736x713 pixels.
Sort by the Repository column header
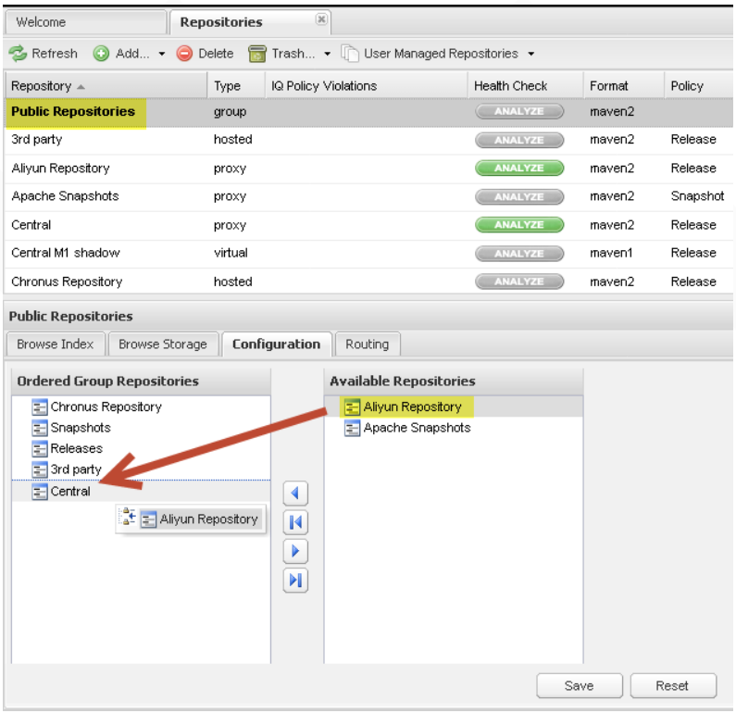click(106, 86)
